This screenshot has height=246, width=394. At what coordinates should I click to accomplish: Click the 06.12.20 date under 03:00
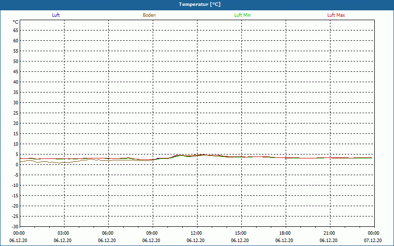pos(63,241)
